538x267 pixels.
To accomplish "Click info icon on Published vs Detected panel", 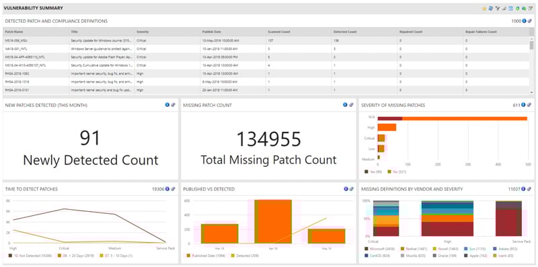I will 346,189.
